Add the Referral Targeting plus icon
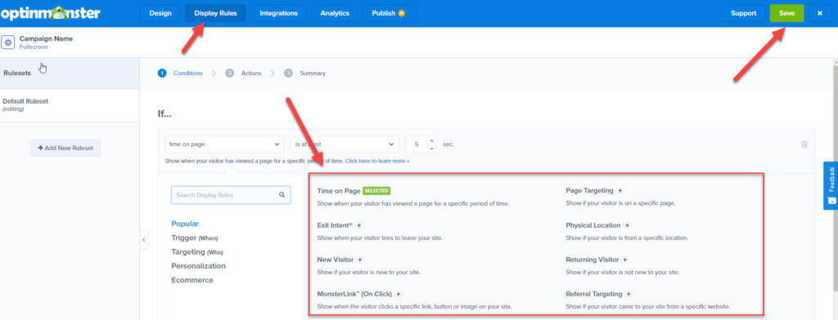Viewport: 838px width, 320px height. pos(628,294)
